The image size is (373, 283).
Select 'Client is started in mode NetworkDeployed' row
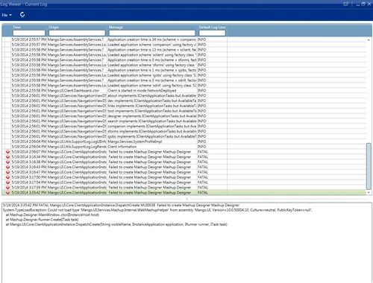(x=184, y=90)
